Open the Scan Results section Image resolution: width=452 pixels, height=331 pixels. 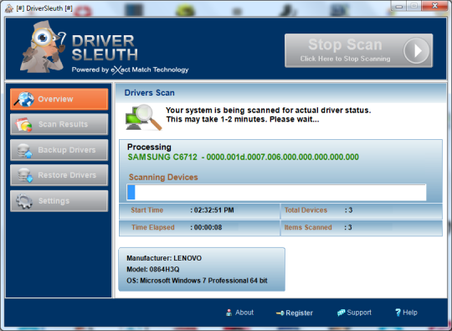pos(59,124)
